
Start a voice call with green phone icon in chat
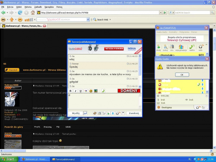pyautogui.click(x=103, y=91)
